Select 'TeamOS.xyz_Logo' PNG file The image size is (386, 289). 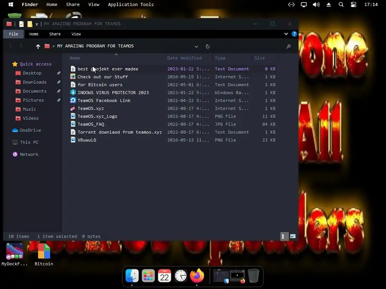click(173, 116)
